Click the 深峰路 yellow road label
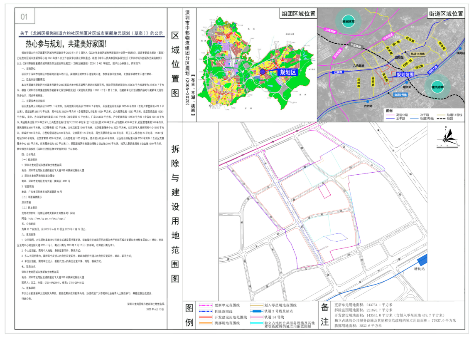 pyautogui.click(x=359, y=82)
